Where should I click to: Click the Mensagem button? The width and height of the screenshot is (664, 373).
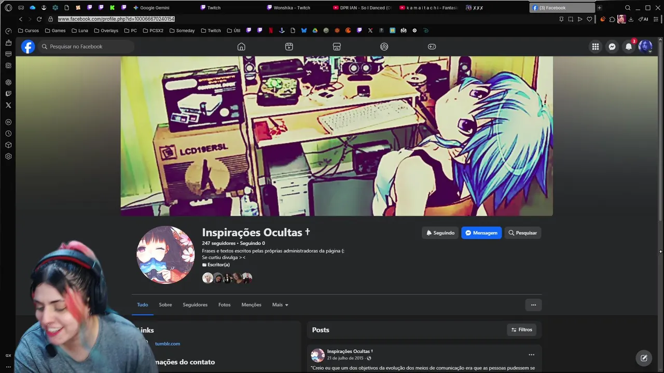tap(481, 233)
